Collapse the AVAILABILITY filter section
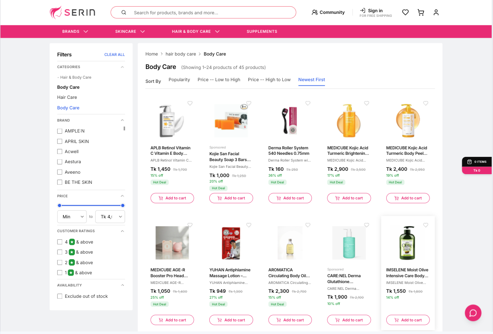This screenshot has width=493, height=334. pos(122,285)
